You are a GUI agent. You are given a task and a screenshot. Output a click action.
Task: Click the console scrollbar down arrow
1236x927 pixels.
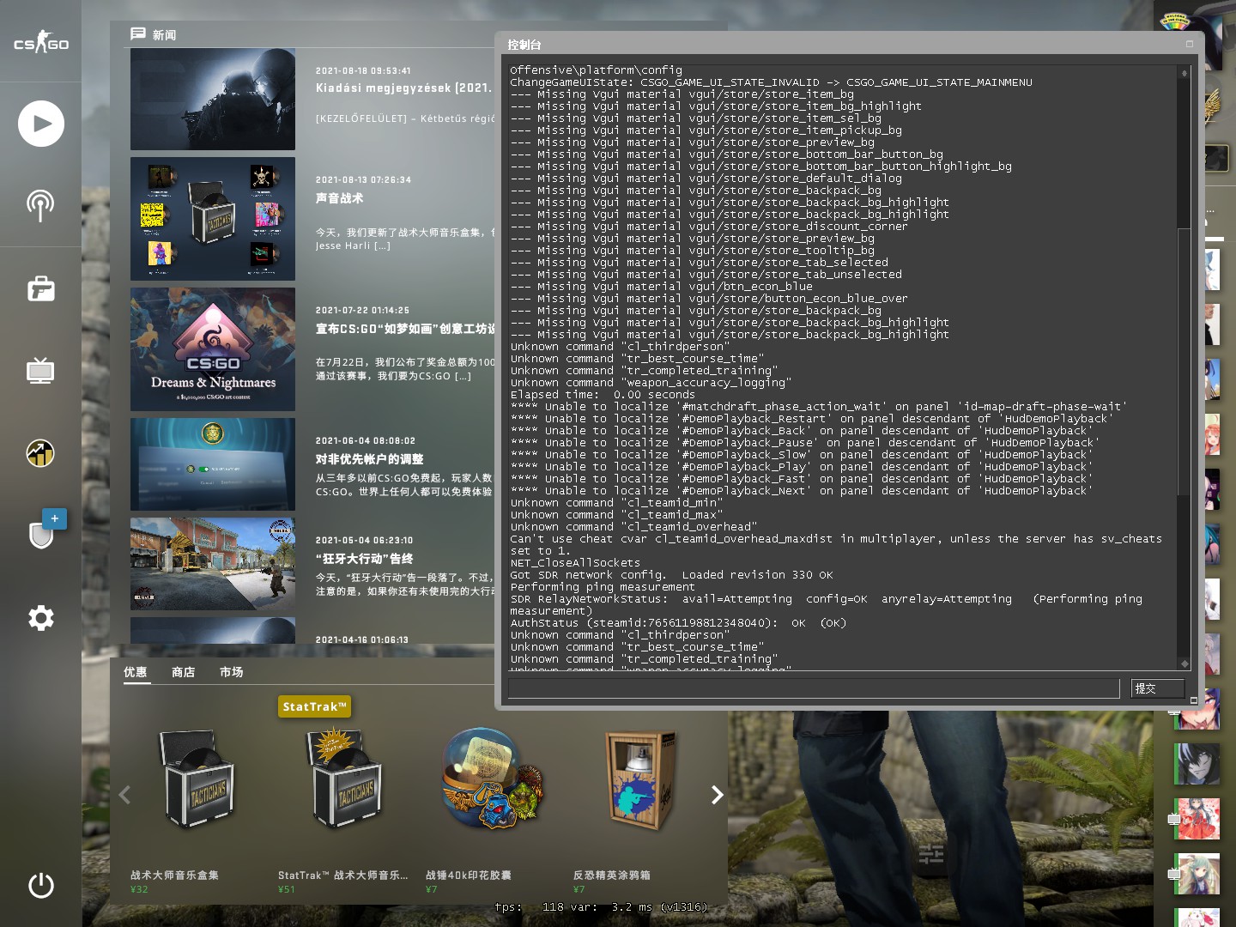[x=1184, y=663]
